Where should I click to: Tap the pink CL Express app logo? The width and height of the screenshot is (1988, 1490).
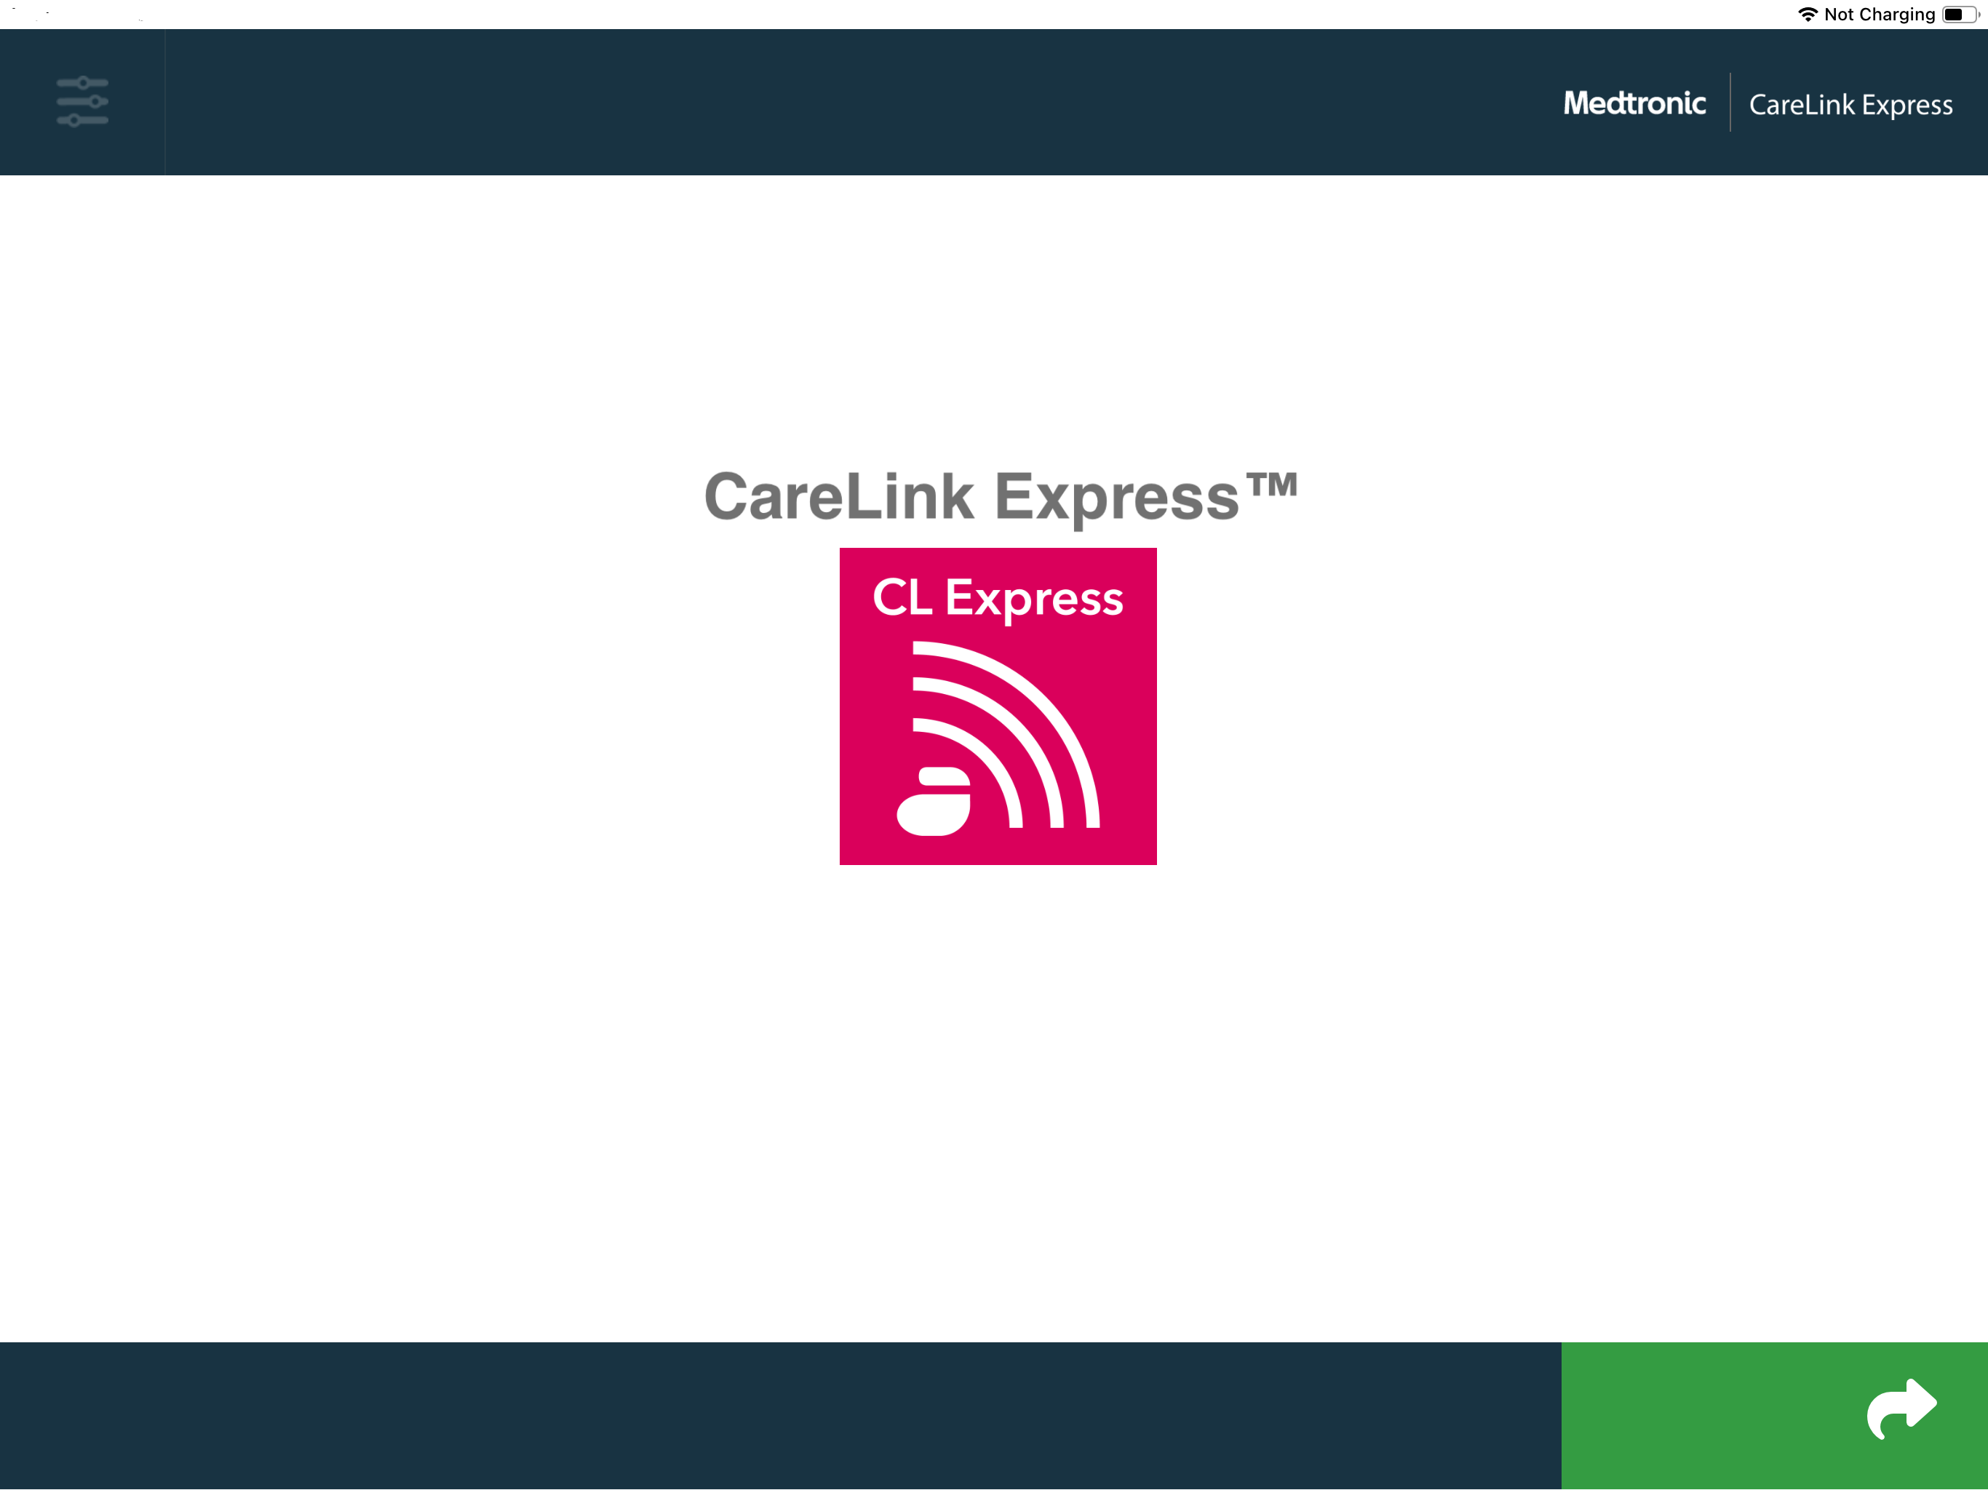click(x=998, y=706)
